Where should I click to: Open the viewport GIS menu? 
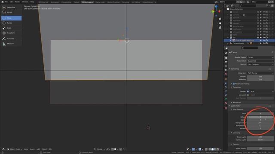50,149
